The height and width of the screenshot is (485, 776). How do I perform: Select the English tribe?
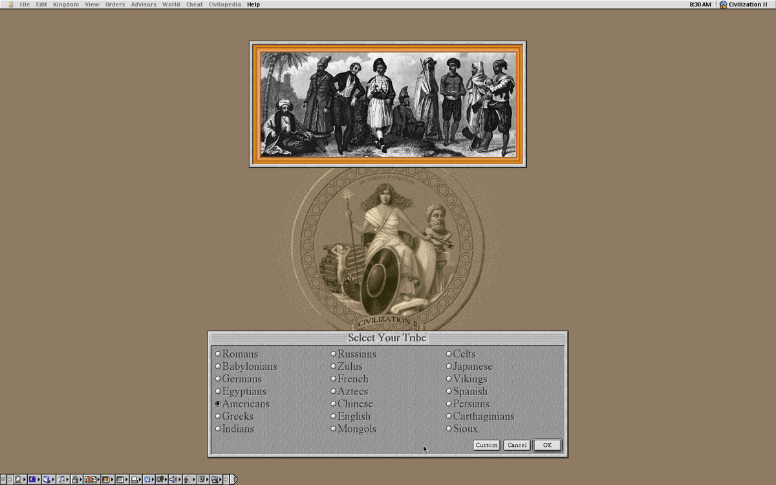[350, 416]
